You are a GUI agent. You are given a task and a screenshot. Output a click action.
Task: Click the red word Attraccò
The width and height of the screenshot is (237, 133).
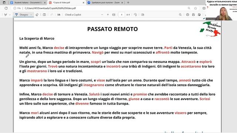click(188, 62)
